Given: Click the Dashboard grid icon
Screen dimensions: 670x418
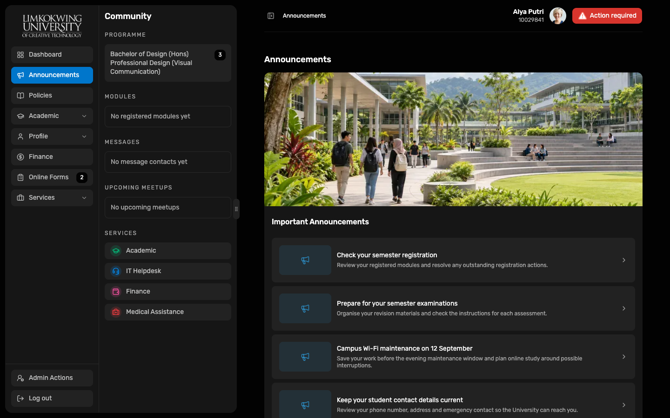Looking at the screenshot, I should pyautogui.click(x=20, y=55).
